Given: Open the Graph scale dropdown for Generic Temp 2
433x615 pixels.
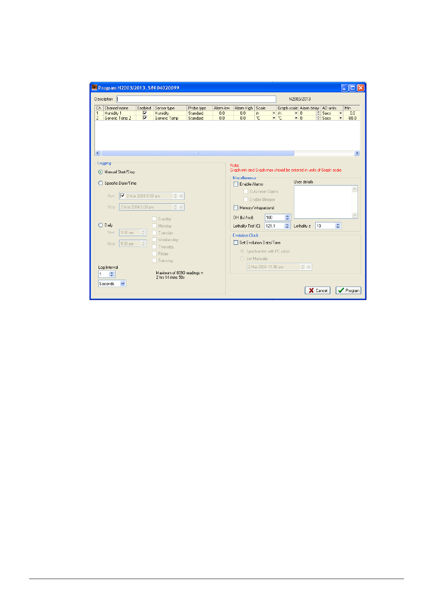Looking at the screenshot, I should (x=296, y=118).
